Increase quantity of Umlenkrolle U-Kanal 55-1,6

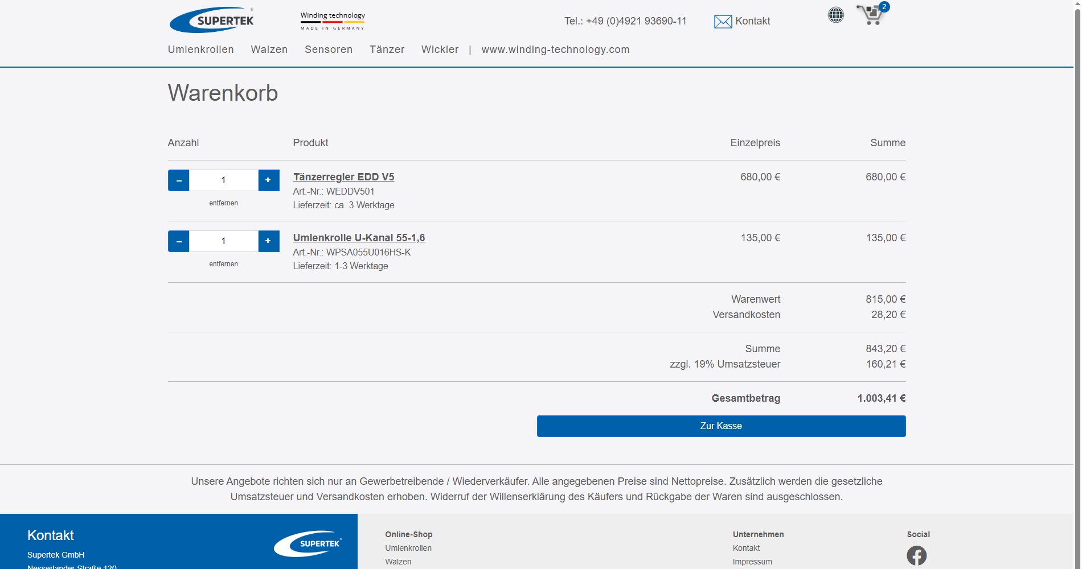pyautogui.click(x=268, y=241)
